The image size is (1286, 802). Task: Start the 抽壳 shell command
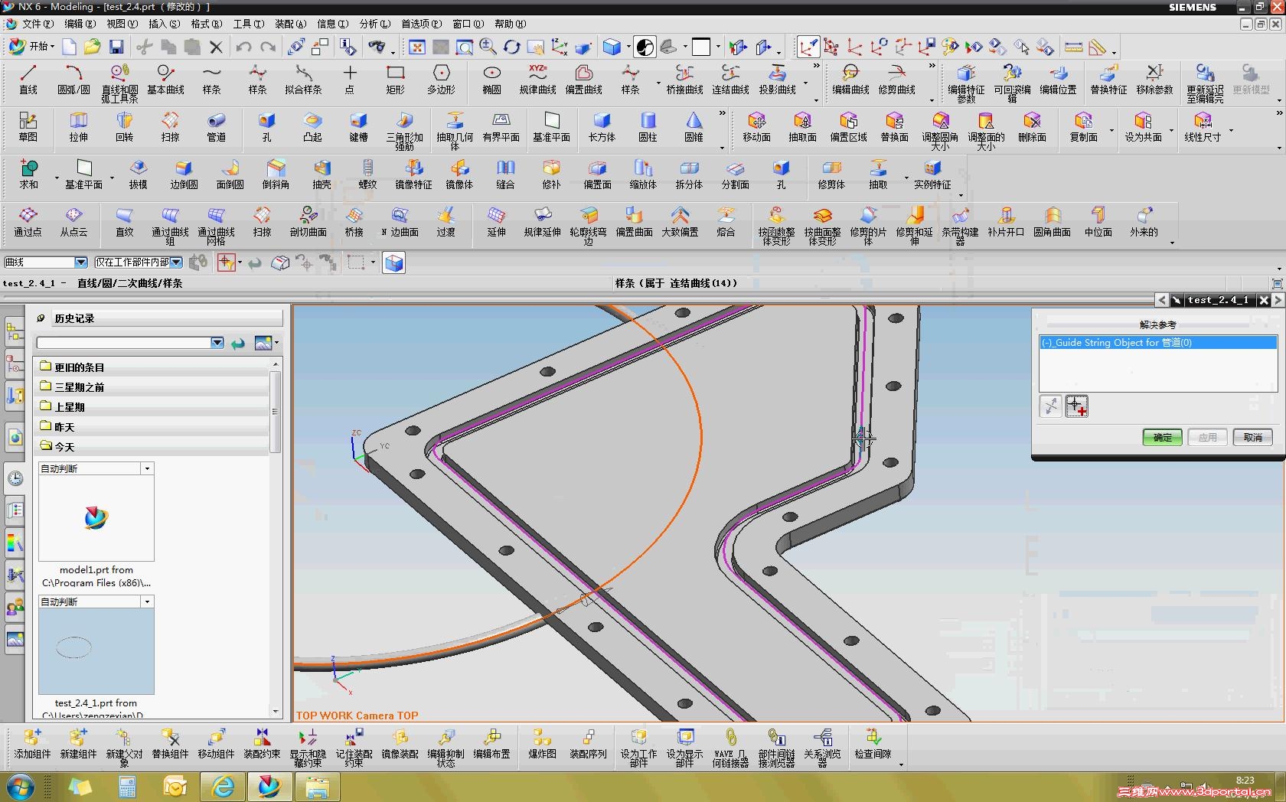tap(321, 174)
